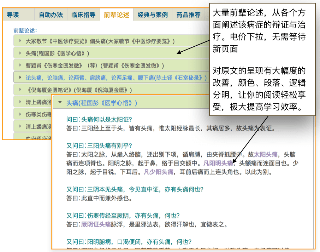
Task: Open the 伤寒类伤寒 list entry
Action: tap(39, 114)
